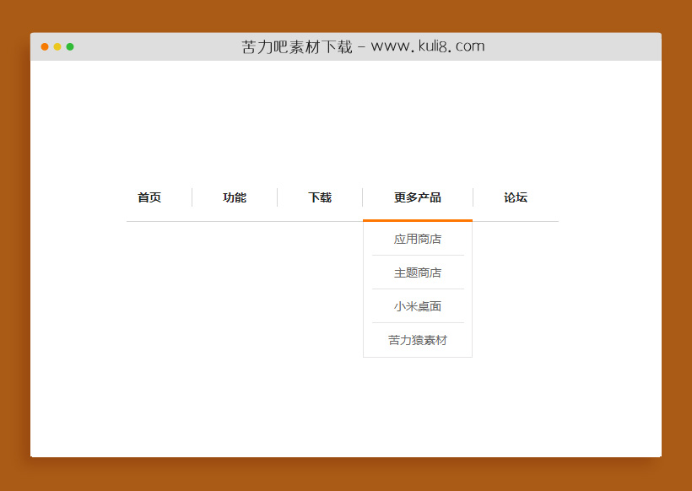The width and height of the screenshot is (692, 491).
Task: Open the 首页 navigation item
Action: [x=149, y=197]
